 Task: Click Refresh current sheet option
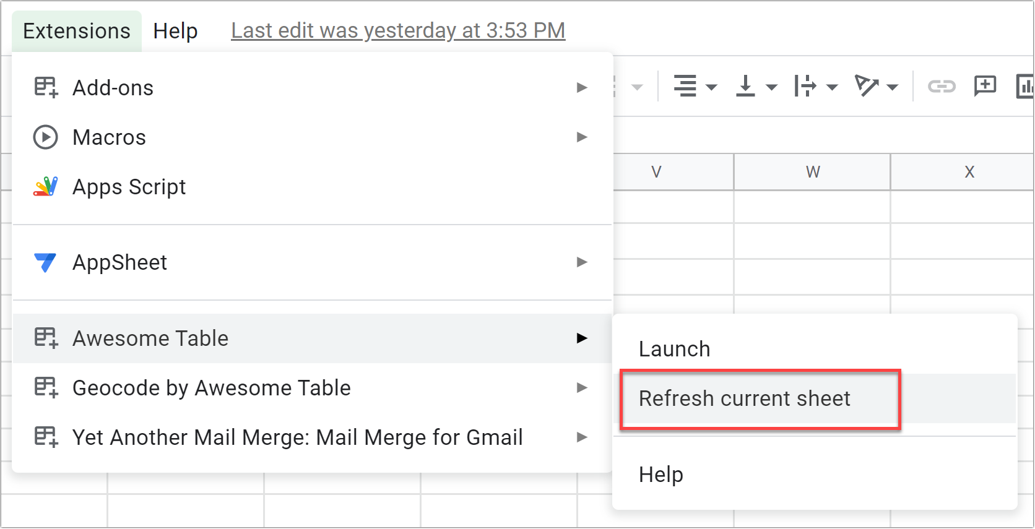pos(745,399)
